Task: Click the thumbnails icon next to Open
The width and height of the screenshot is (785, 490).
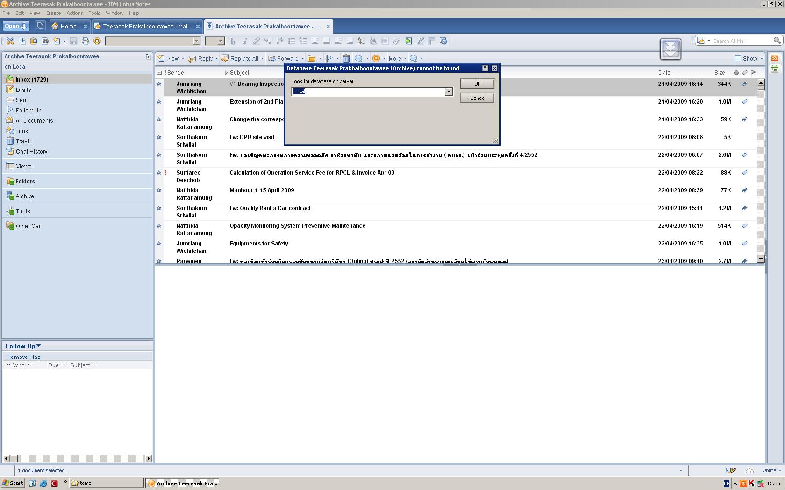Action: [40, 26]
